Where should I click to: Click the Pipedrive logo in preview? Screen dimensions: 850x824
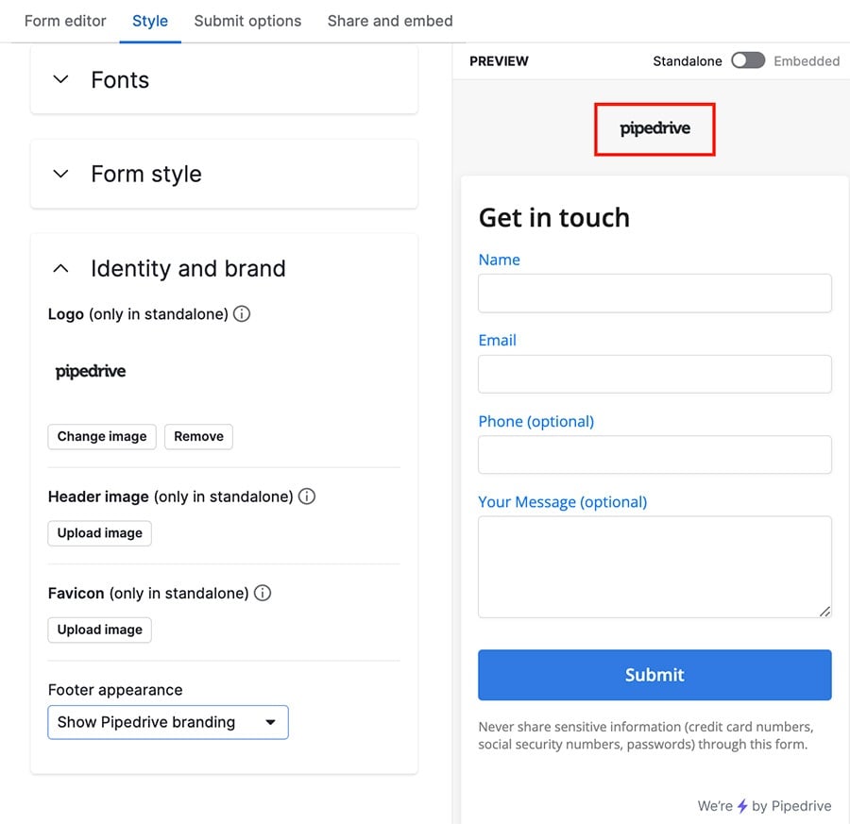click(x=654, y=129)
